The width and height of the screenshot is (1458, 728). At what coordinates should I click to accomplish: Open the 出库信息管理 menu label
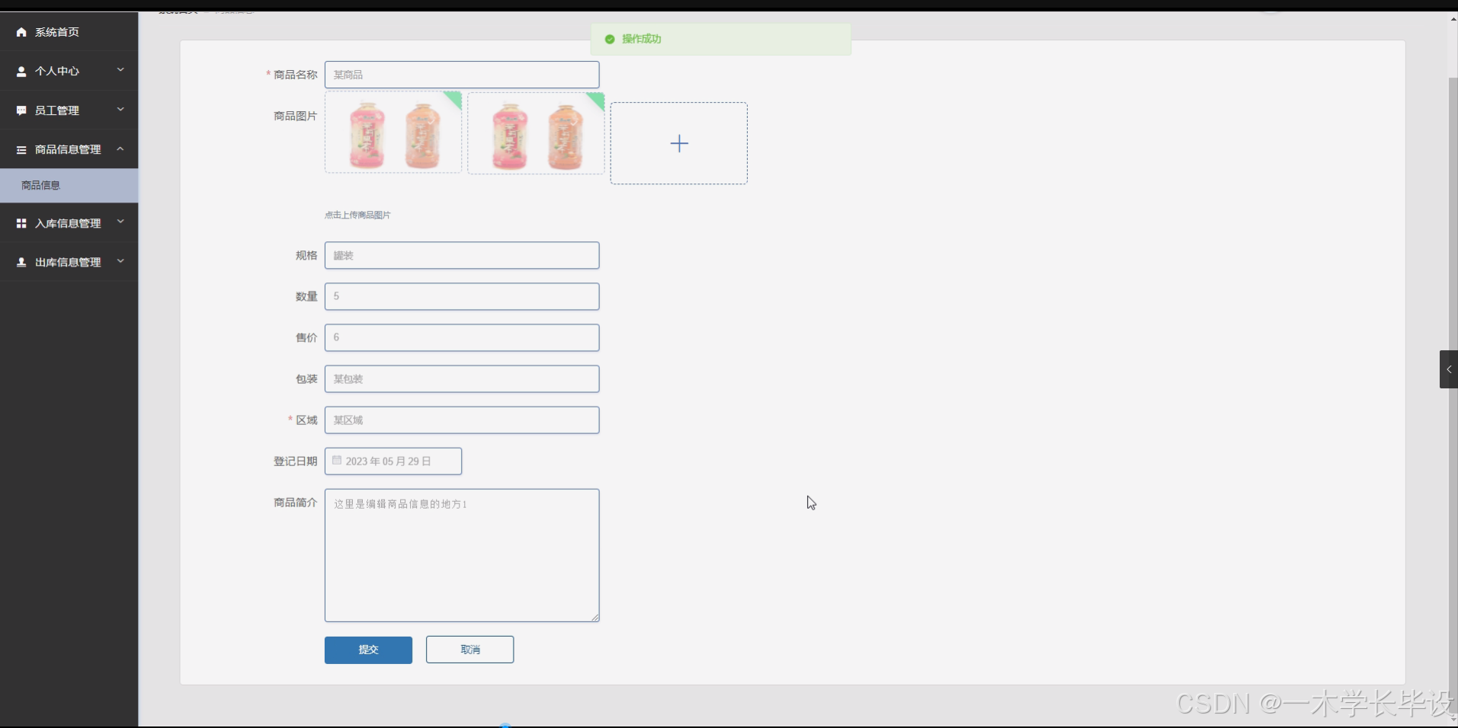(68, 262)
